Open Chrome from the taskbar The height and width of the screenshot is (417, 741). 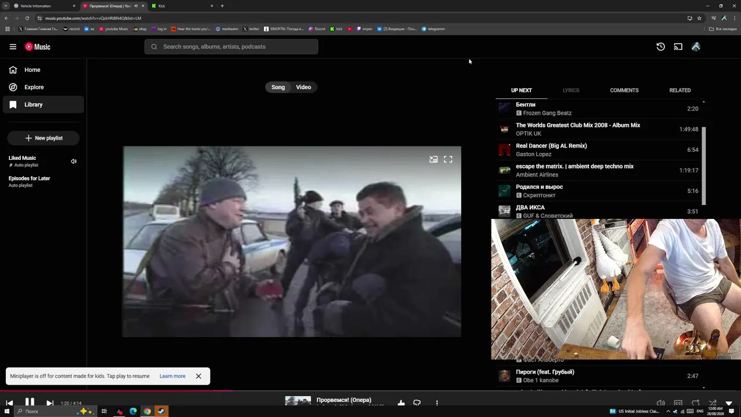click(147, 411)
